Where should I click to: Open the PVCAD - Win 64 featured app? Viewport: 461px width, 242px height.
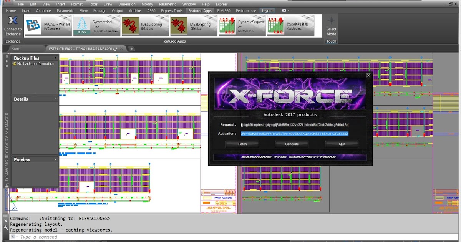[48, 26]
